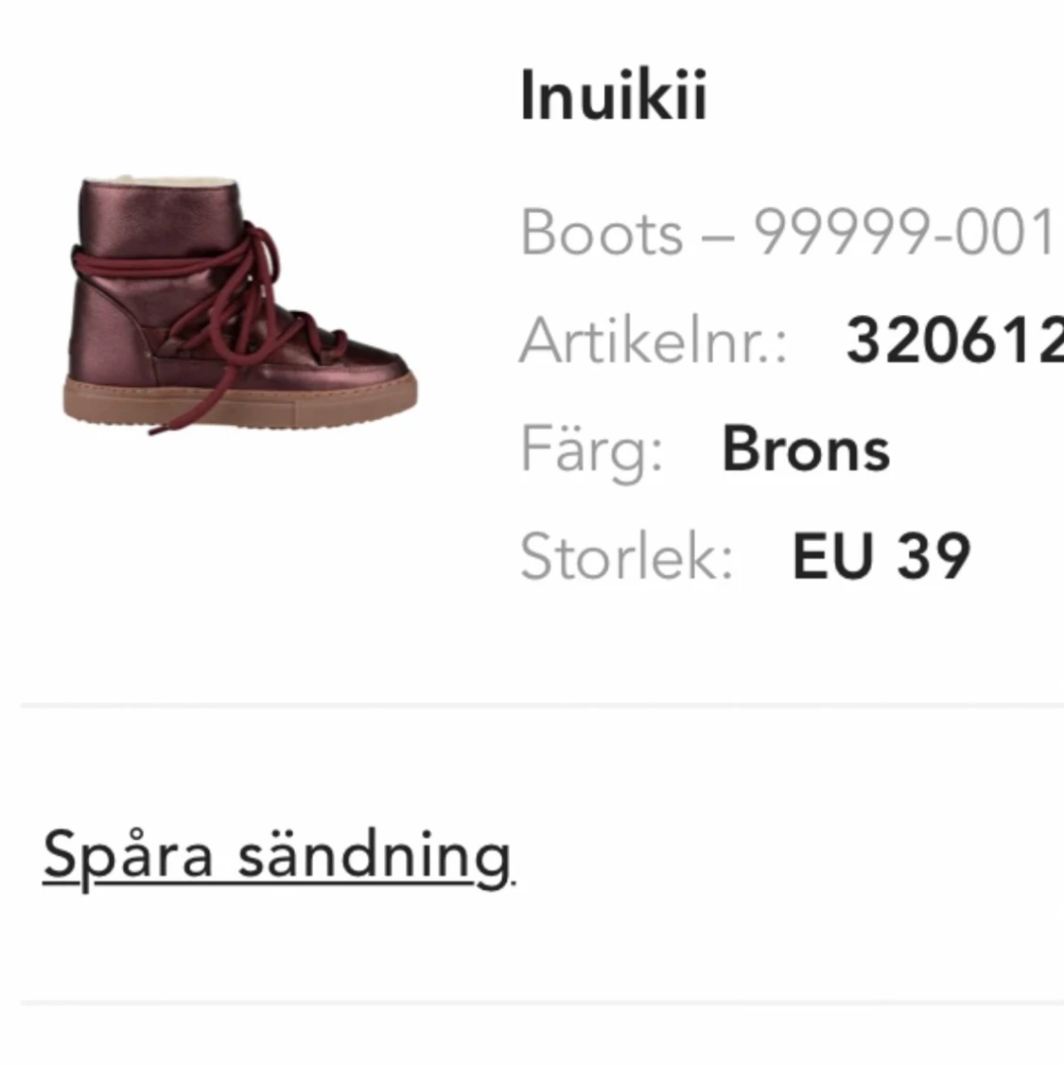Click the "Färg:" label
This screenshot has height=1065, width=1064.
(x=592, y=449)
